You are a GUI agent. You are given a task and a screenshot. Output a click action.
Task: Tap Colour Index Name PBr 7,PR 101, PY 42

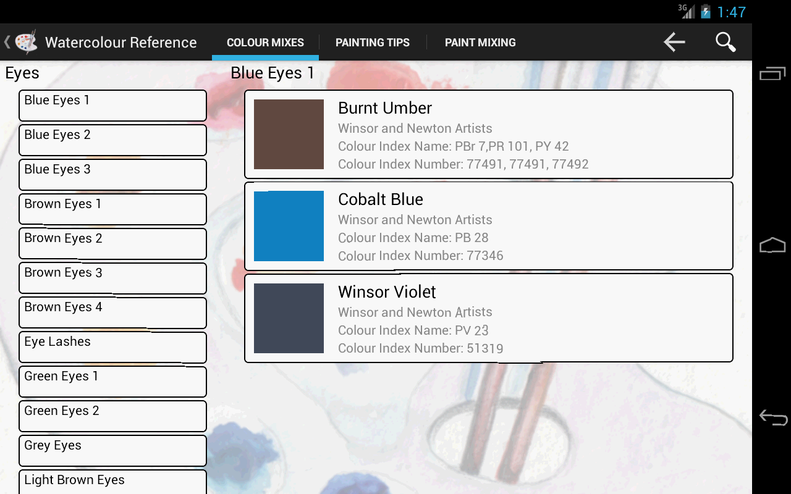coord(454,146)
